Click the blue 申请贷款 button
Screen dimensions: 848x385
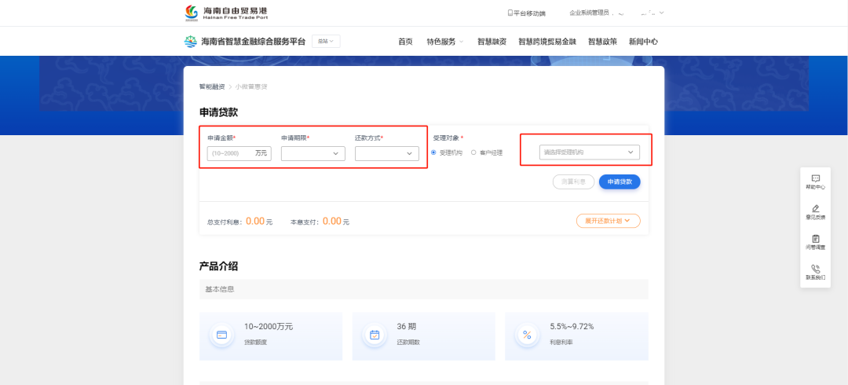(620, 181)
